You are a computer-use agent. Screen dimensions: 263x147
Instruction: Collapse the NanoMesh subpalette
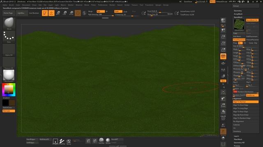click(238, 17)
